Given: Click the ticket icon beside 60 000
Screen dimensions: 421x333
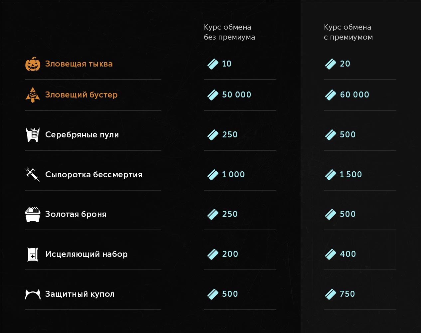Looking at the screenshot, I should pyautogui.click(x=331, y=95).
